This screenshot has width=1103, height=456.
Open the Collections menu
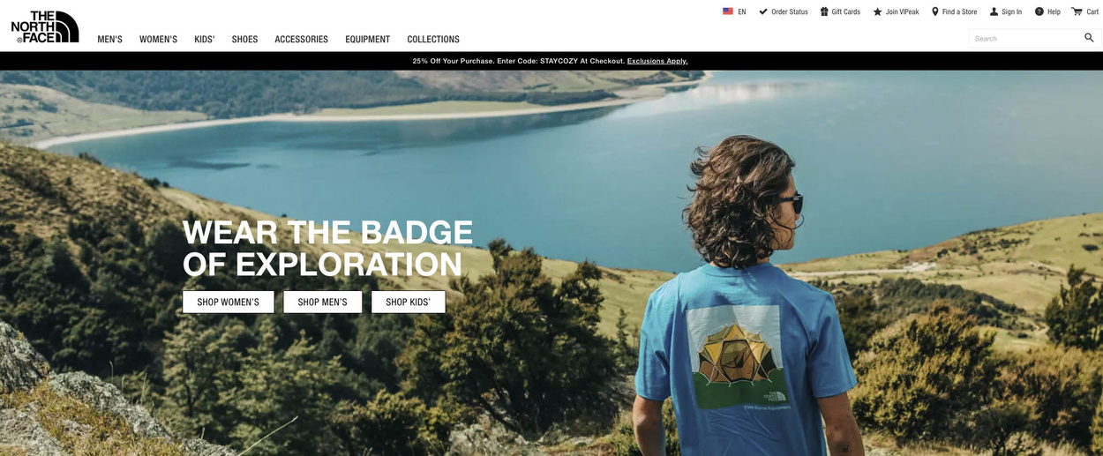[433, 39]
